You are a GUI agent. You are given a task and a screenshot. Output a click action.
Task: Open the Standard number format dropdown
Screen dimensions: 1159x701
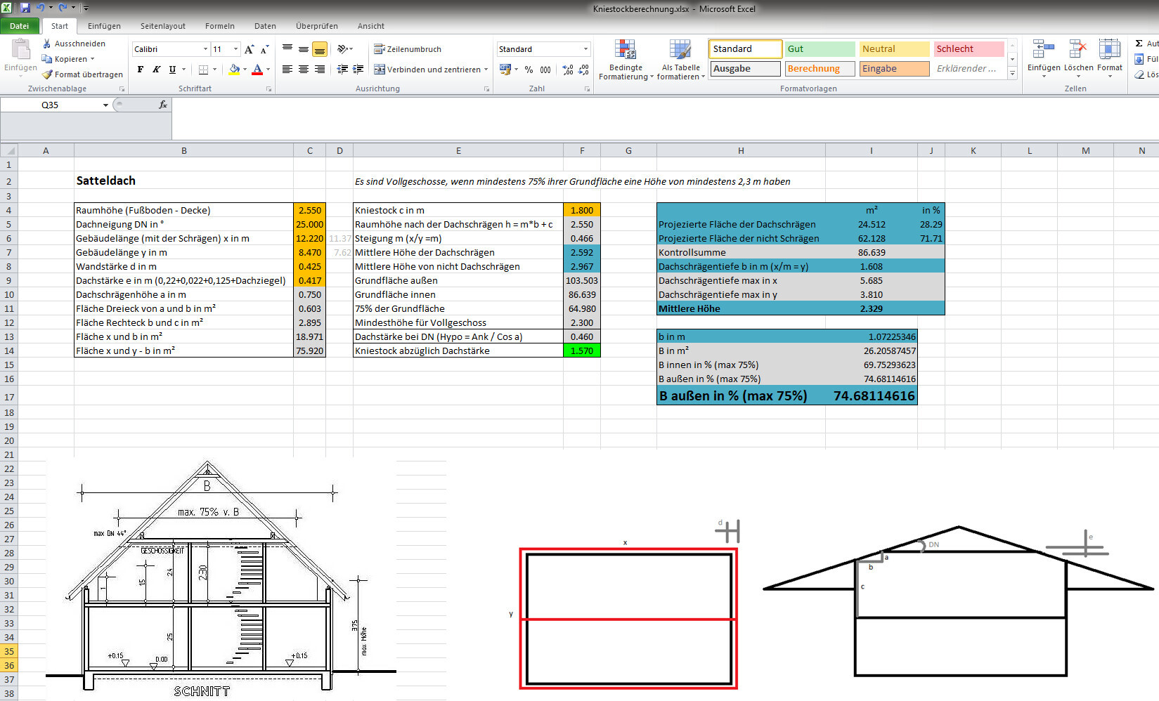tap(584, 48)
